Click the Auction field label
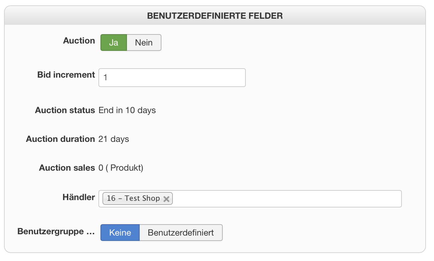 [x=79, y=41]
